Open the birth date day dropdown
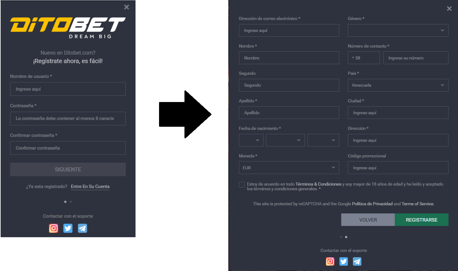 click(x=251, y=140)
